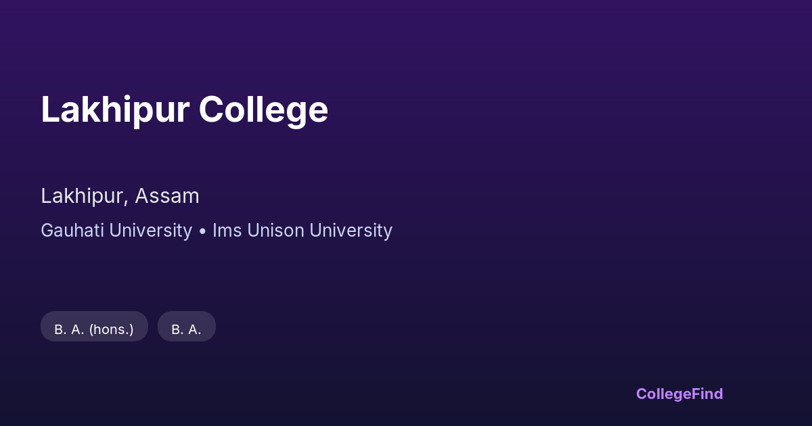Open the Gauhati University link
This screenshot has width=812, height=426.
coord(116,231)
